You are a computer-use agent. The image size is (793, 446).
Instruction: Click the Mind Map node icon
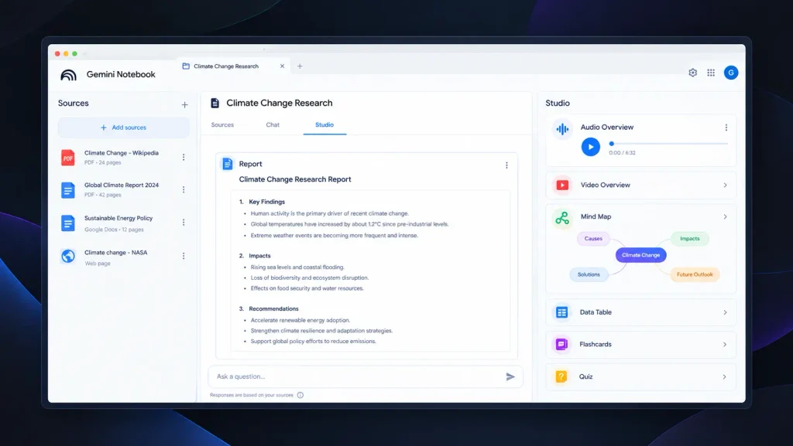pos(562,218)
